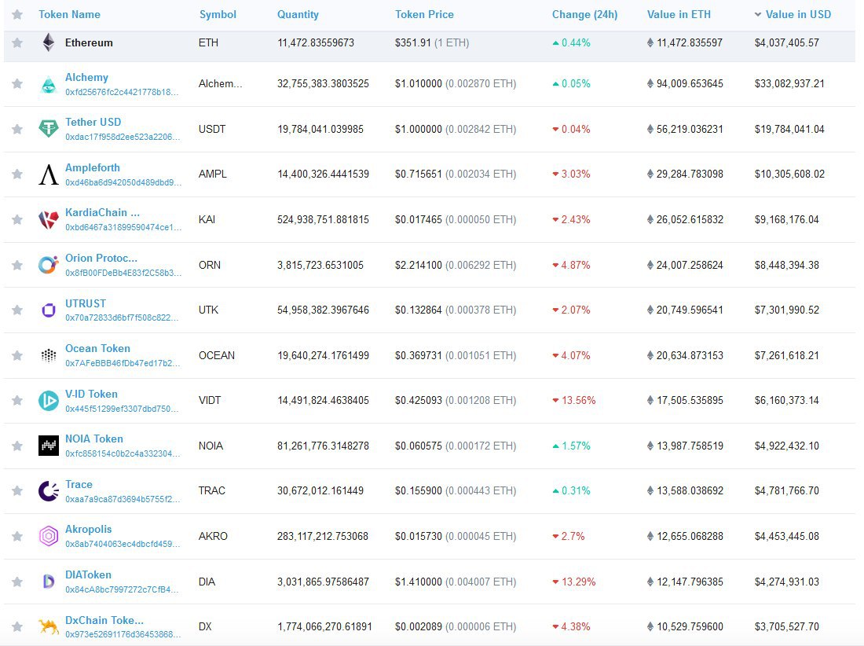Click the DxChain camel logo icon
Screen dimensions: 864x646
coord(49,626)
